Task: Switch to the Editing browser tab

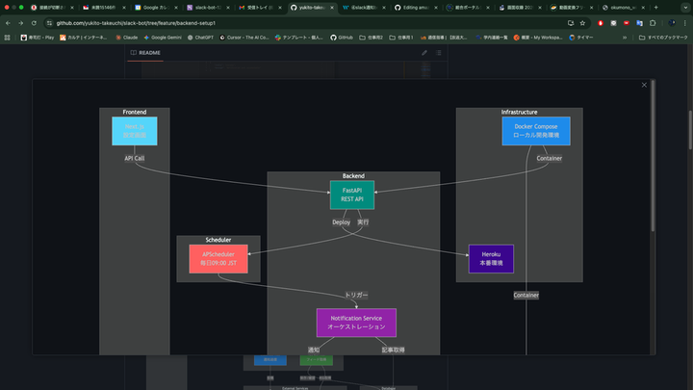Action: click(x=410, y=7)
